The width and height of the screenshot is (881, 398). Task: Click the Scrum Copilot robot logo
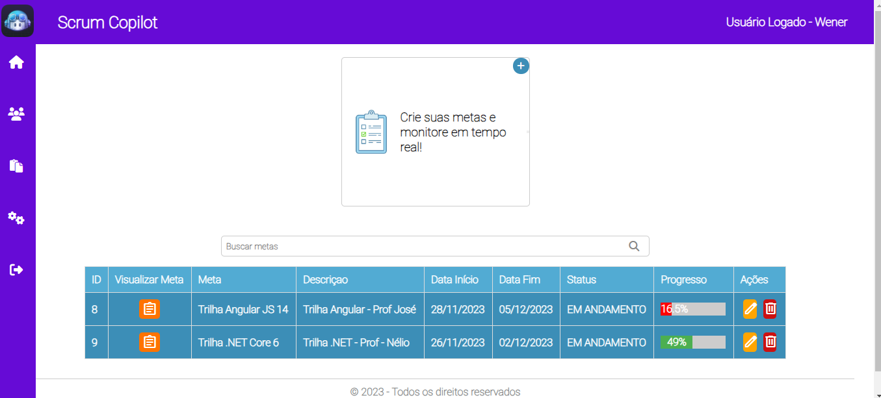[18, 21]
